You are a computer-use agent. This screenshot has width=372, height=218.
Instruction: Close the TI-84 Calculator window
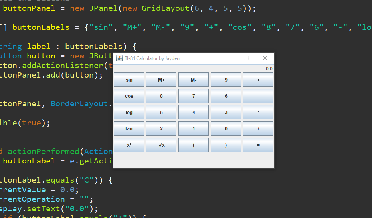pos(265,58)
